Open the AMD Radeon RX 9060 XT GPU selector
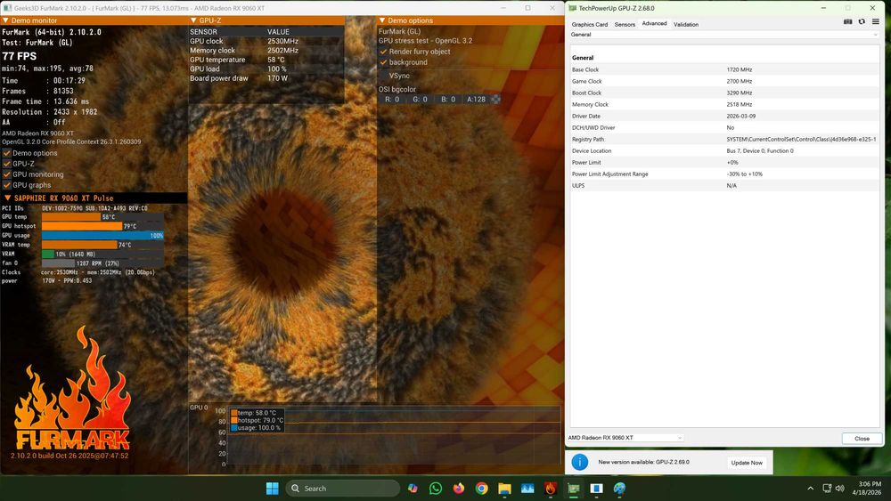This screenshot has width=891, height=501. [625, 438]
